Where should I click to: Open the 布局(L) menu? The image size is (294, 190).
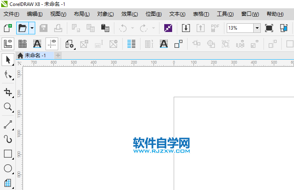[x=82, y=14]
